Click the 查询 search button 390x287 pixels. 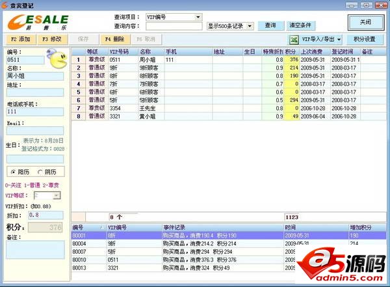[270, 25]
